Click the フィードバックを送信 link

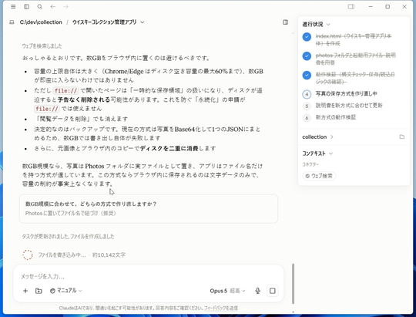pyautogui.click(x=221, y=308)
